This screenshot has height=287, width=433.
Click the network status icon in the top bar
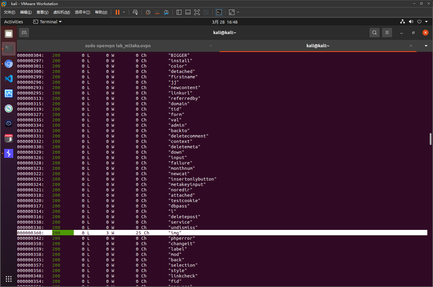(402, 22)
